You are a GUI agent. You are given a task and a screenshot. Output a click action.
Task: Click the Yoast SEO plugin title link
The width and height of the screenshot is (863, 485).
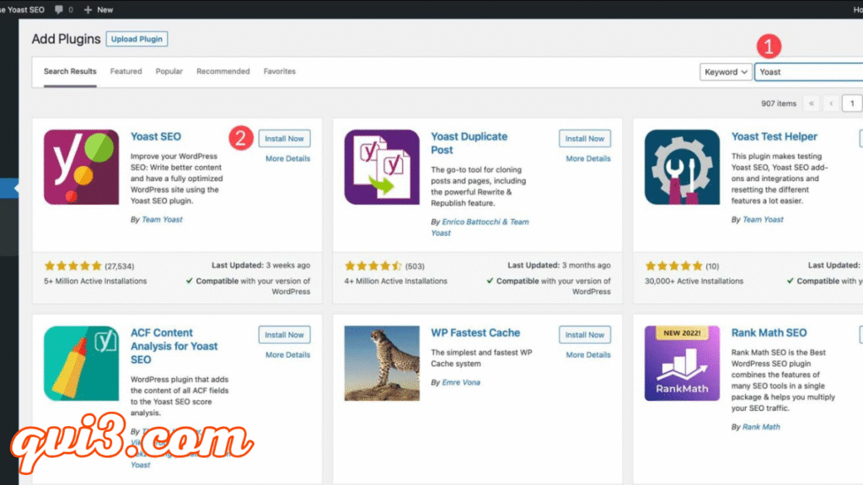point(156,136)
